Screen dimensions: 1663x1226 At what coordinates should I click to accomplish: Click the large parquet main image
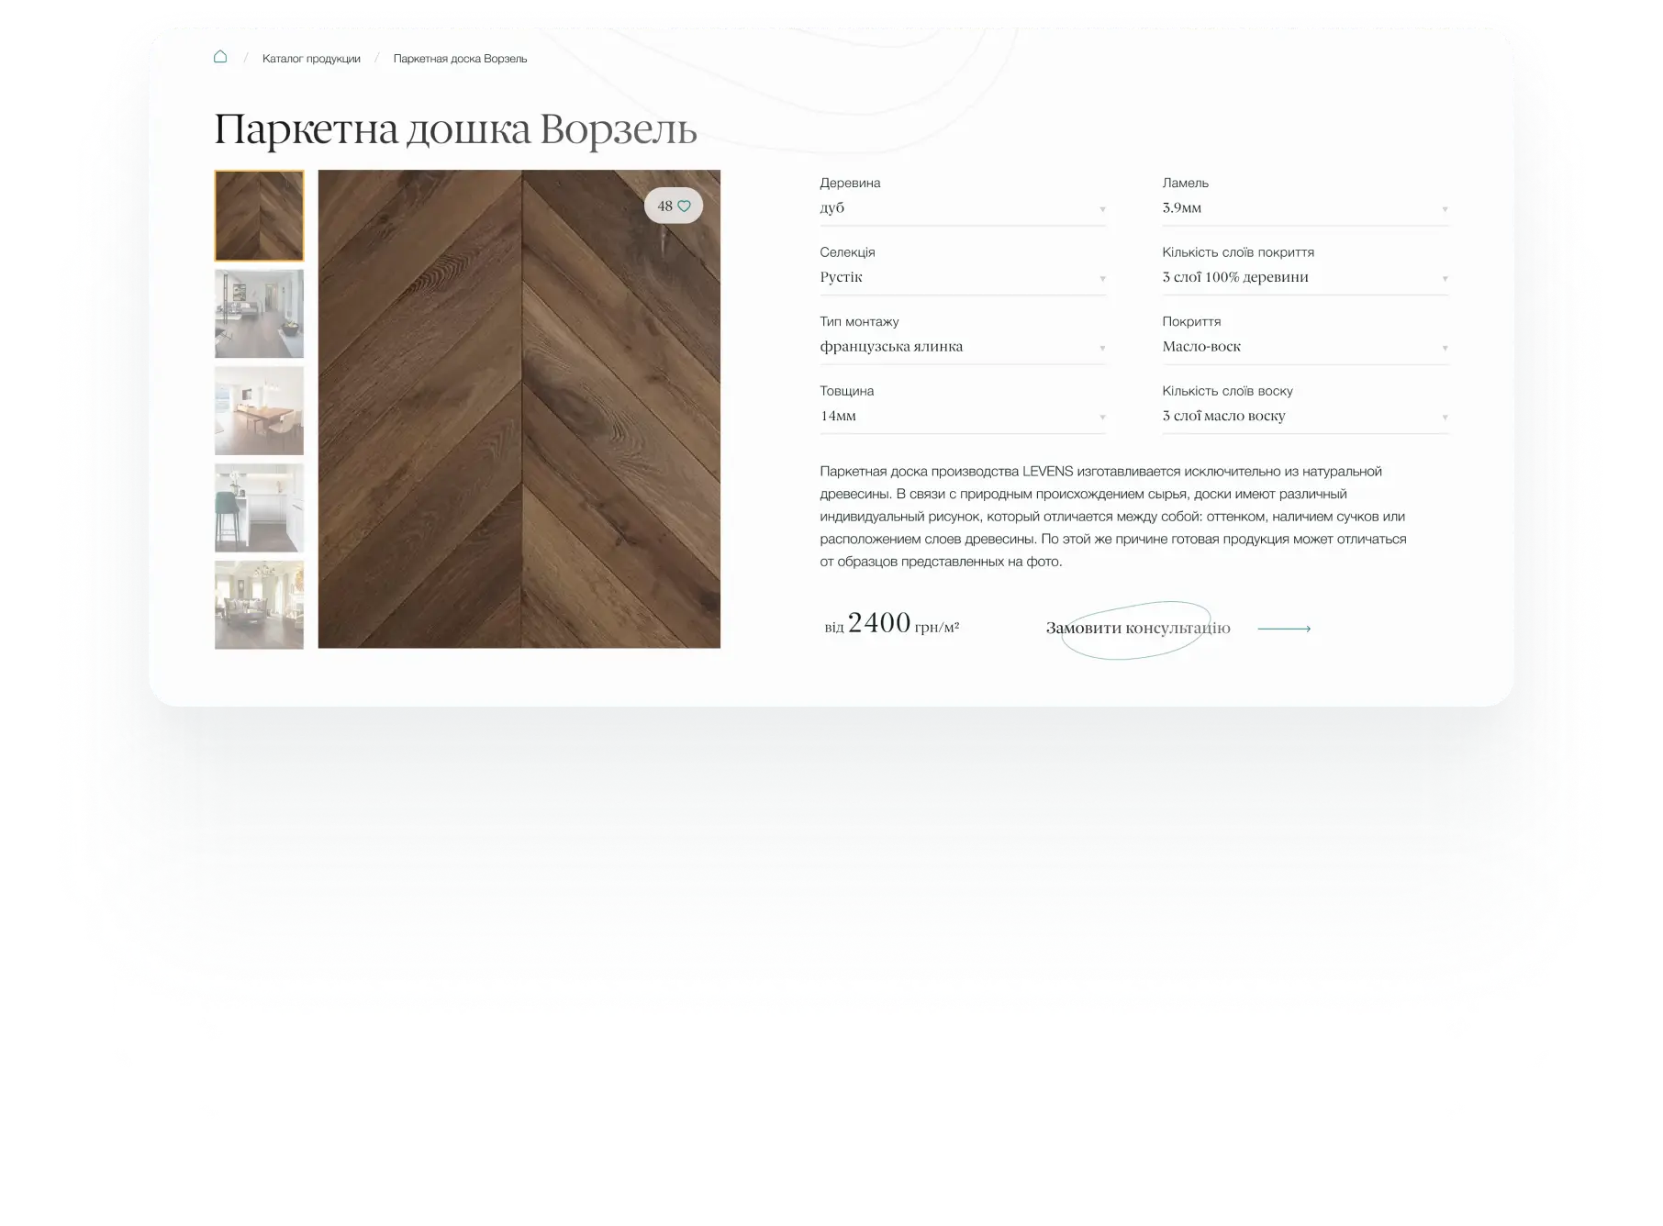tap(519, 409)
